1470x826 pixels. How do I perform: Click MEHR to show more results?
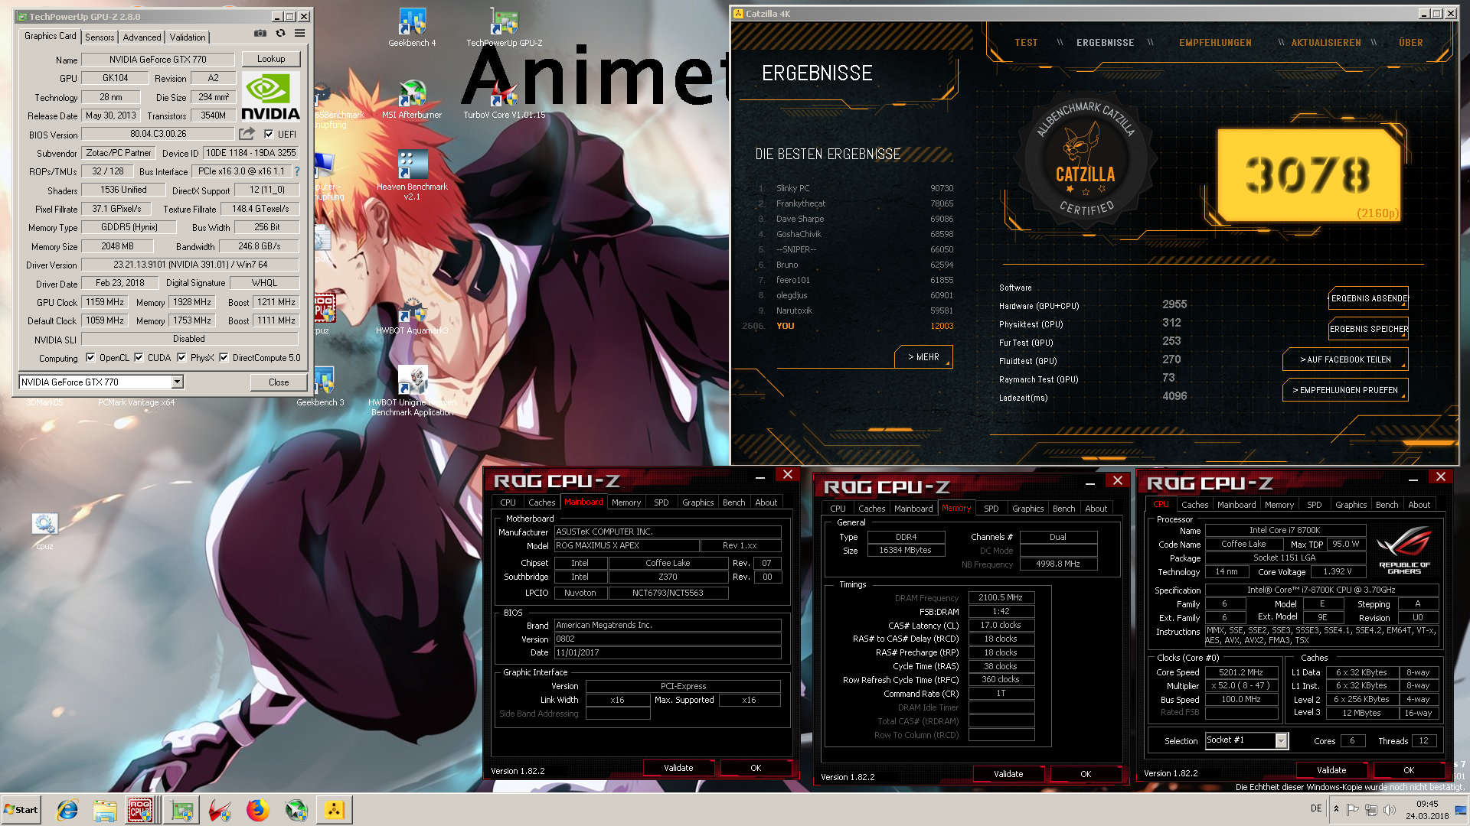(x=923, y=357)
